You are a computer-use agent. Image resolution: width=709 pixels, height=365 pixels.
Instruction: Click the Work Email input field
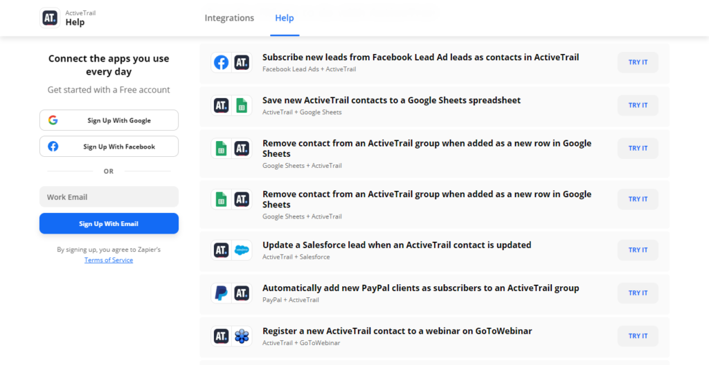109,197
